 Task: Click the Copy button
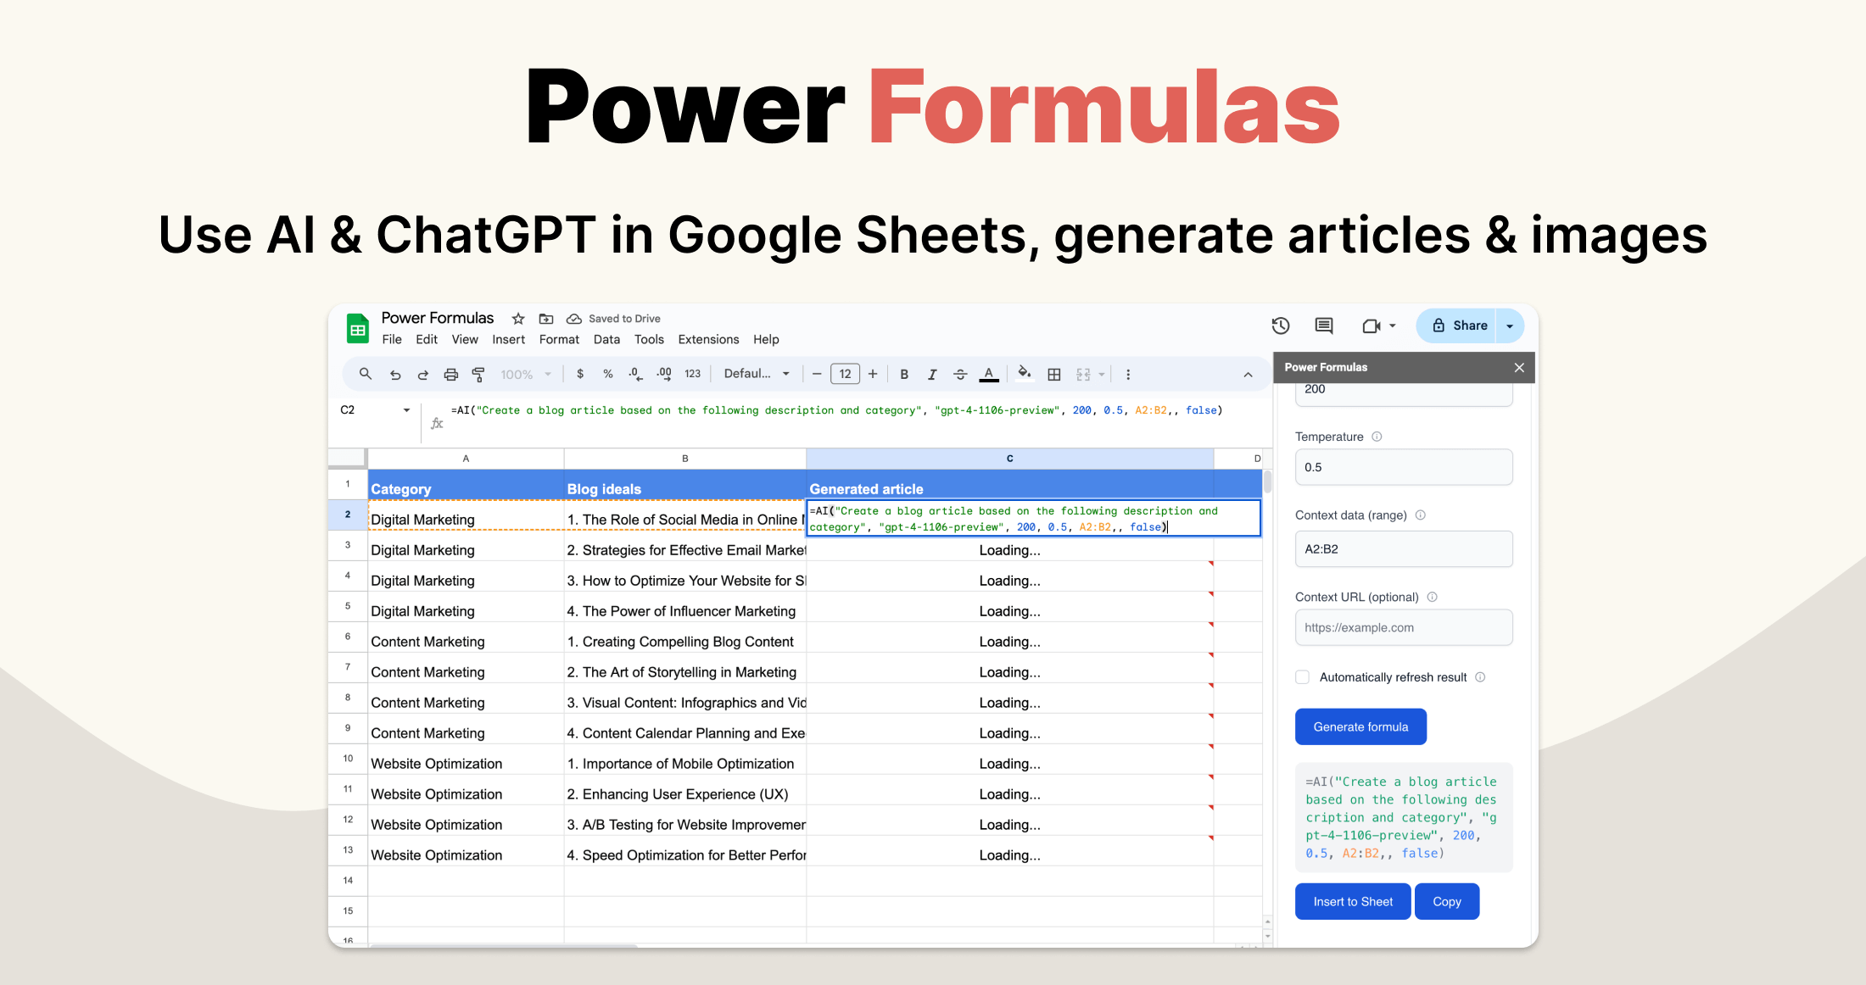point(1447,901)
